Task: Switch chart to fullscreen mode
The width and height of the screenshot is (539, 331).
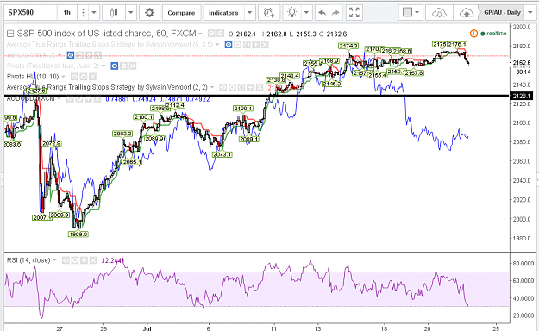Action: [354, 13]
